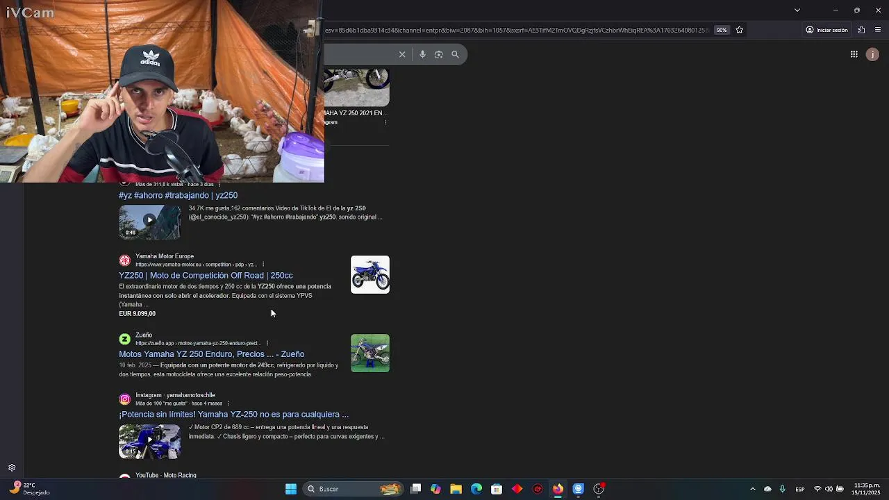Open more options for Yamaha Motor Europe result

[263, 265]
